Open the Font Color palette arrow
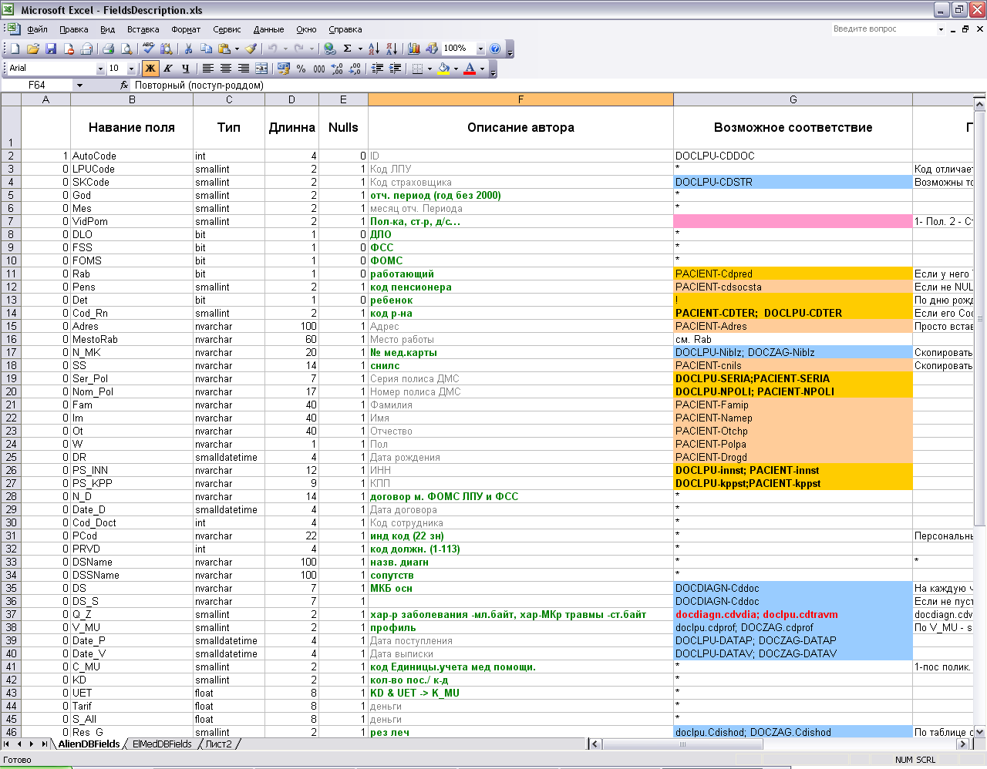This screenshot has width=987, height=769. pyautogui.click(x=482, y=69)
